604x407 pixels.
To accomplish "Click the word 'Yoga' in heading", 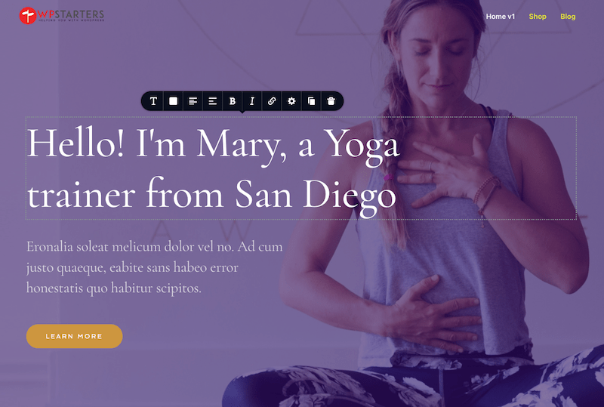I will point(362,146).
